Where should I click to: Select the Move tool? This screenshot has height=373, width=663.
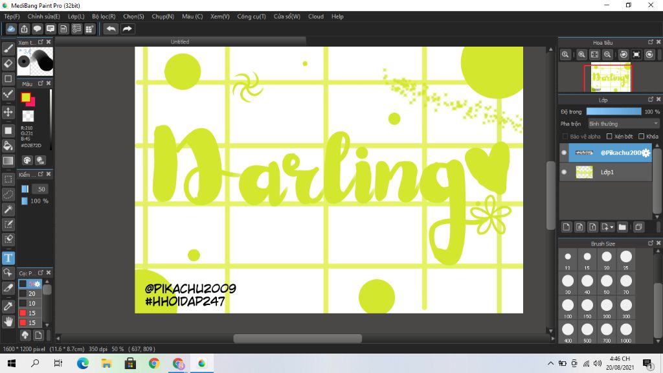click(x=8, y=112)
